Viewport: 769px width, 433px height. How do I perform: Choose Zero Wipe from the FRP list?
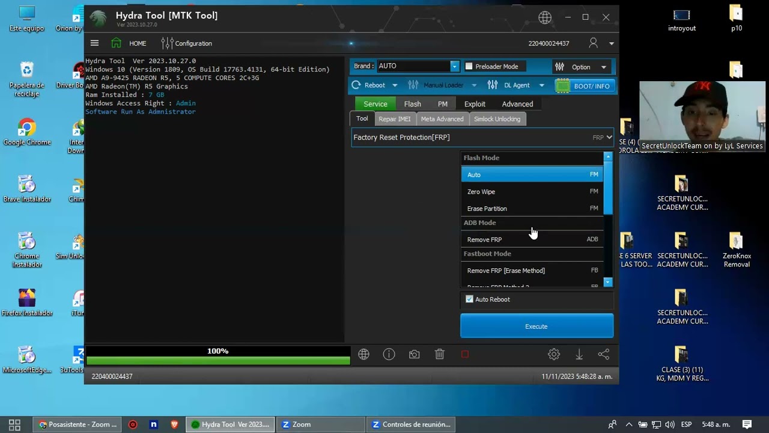[532, 192]
